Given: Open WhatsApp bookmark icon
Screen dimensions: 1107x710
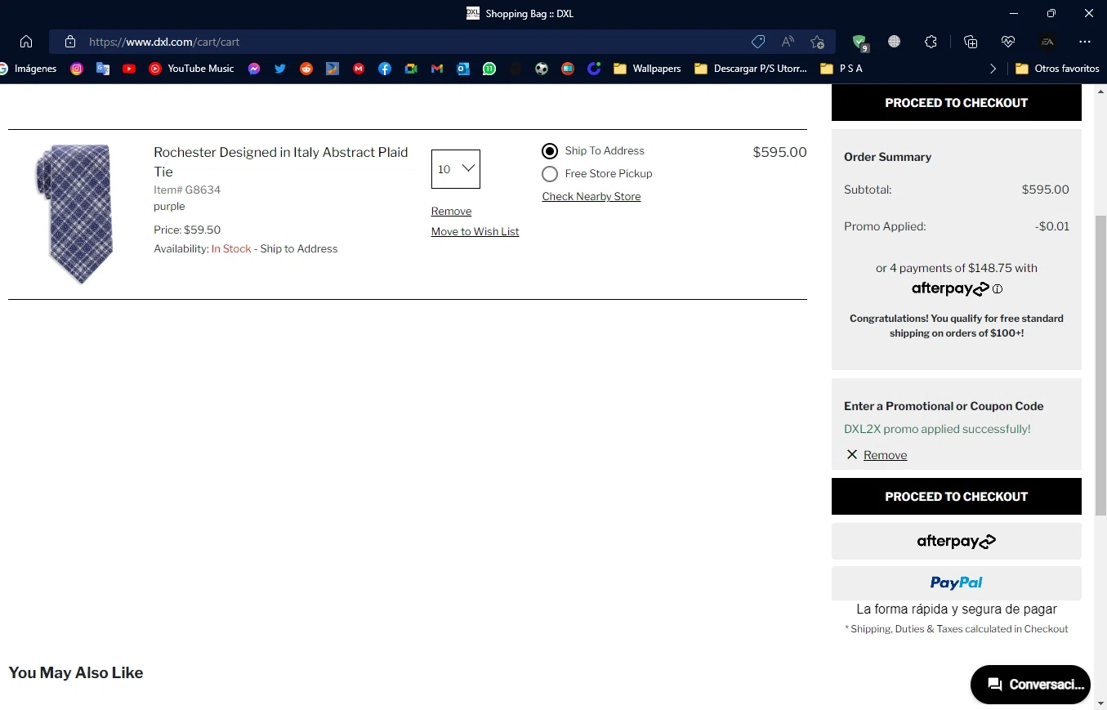Looking at the screenshot, I should 489,69.
